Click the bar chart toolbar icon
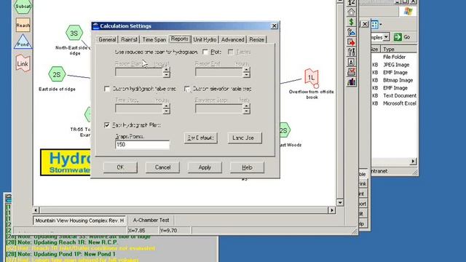 click(351, 82)
